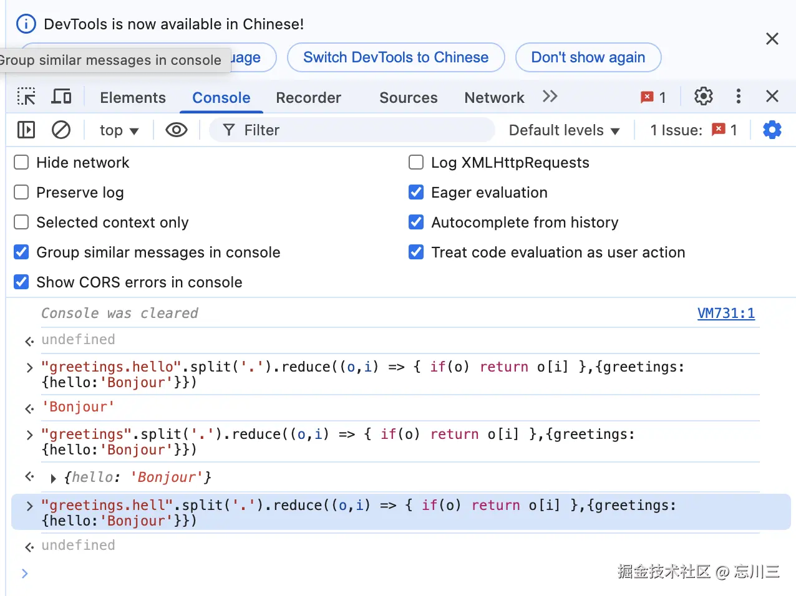This screenshot has width=796, height=596.
Task: Toggle the device toolbar icon
Action: coord(61,97)
